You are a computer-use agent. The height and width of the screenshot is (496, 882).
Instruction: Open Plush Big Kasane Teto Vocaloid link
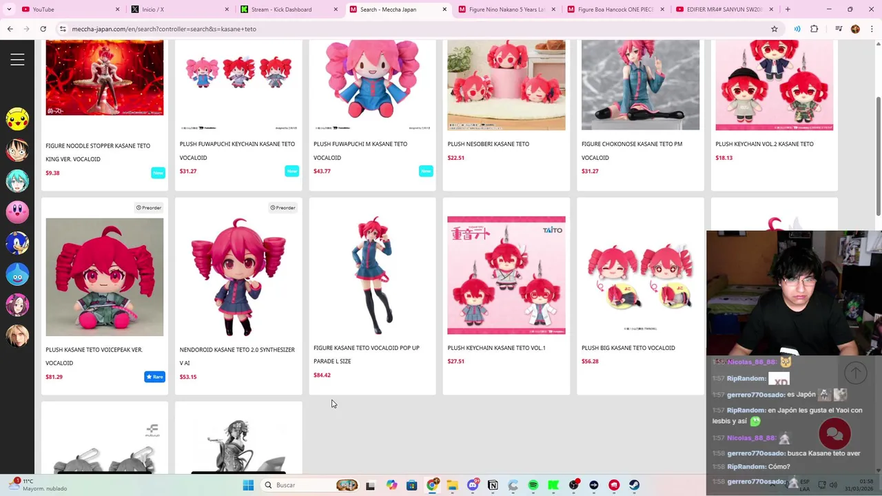(x=628, y=348)
